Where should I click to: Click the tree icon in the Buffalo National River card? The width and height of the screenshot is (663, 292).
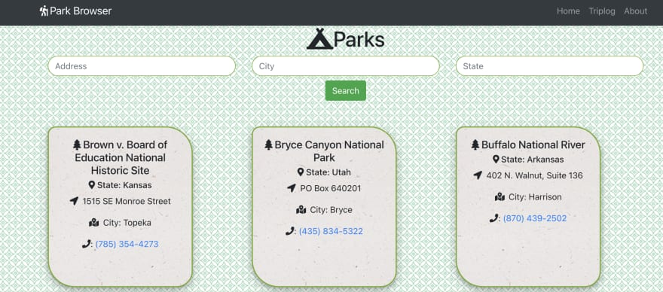[475, 145]
